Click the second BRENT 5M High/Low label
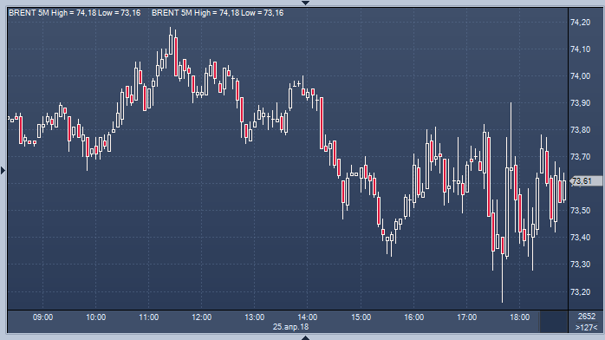The image size is (605, 340). click(x=218, y=13)
